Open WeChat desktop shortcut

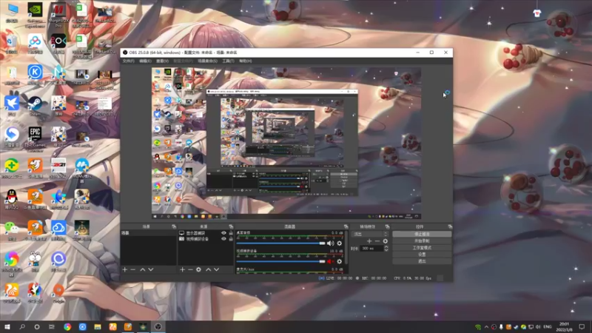(12, 230)
